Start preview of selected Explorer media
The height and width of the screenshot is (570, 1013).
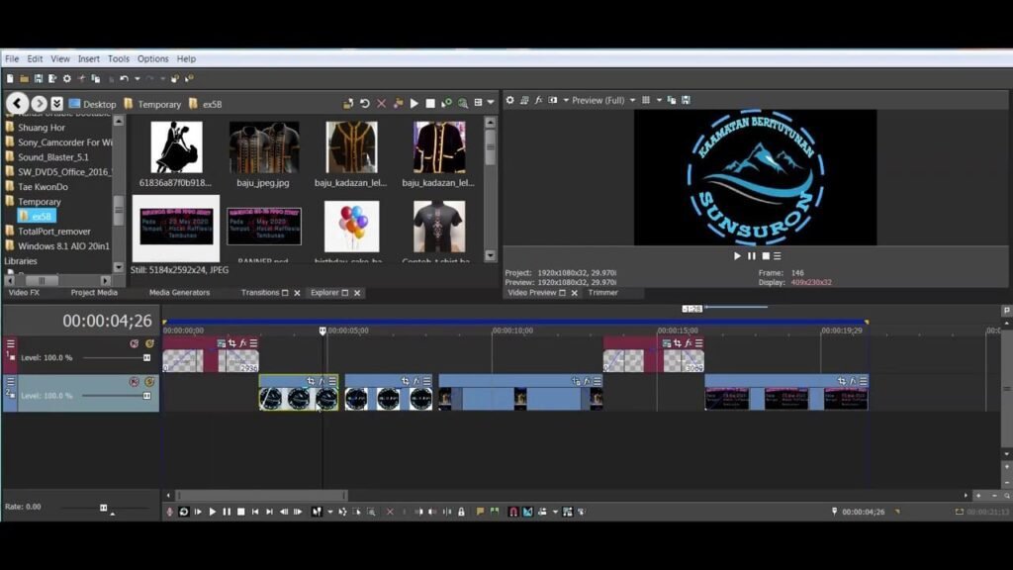414,103
